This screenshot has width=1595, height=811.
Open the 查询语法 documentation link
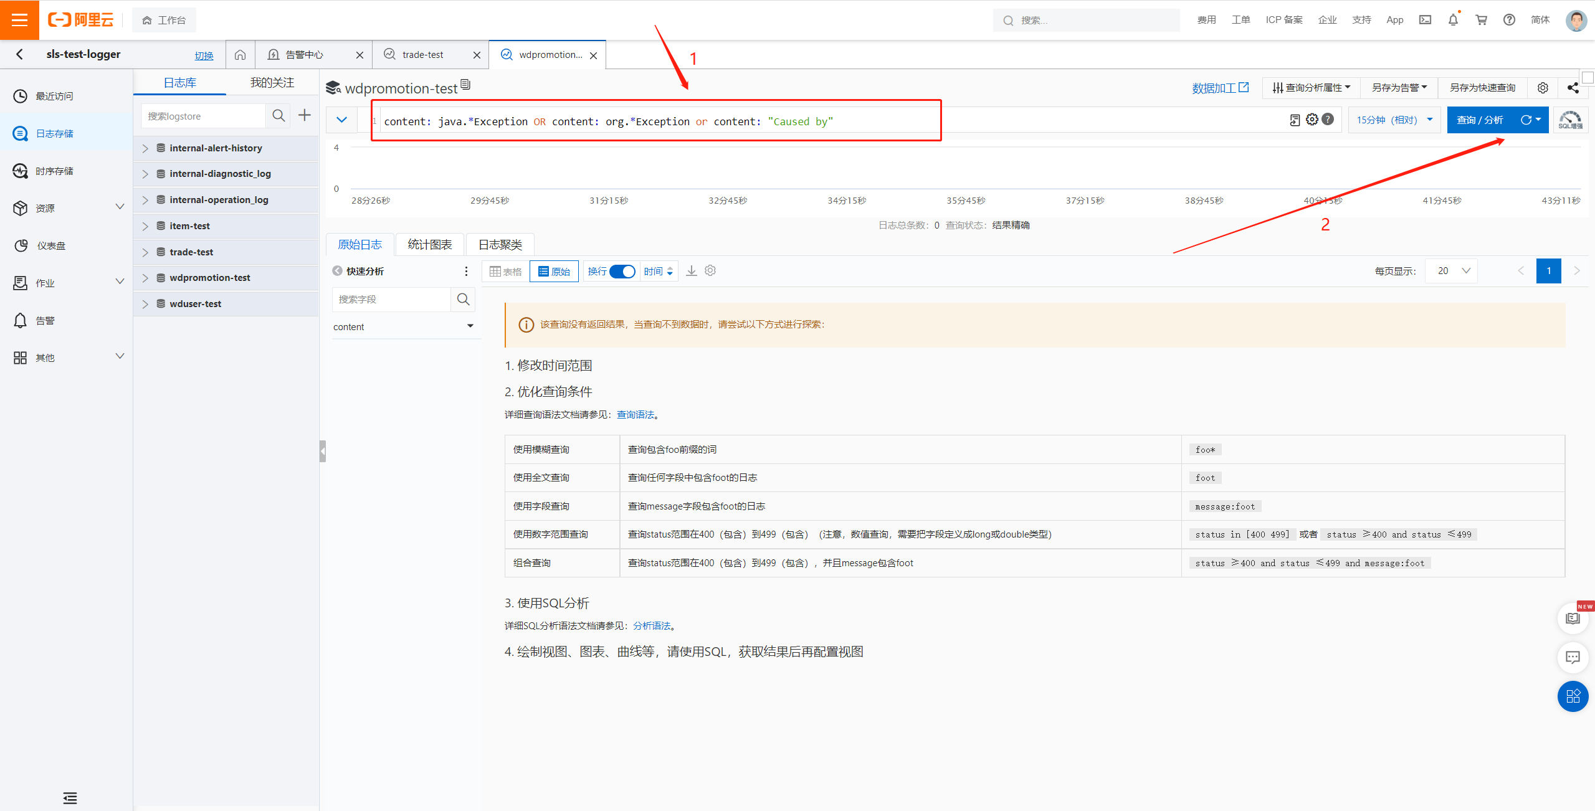(635, 415)
